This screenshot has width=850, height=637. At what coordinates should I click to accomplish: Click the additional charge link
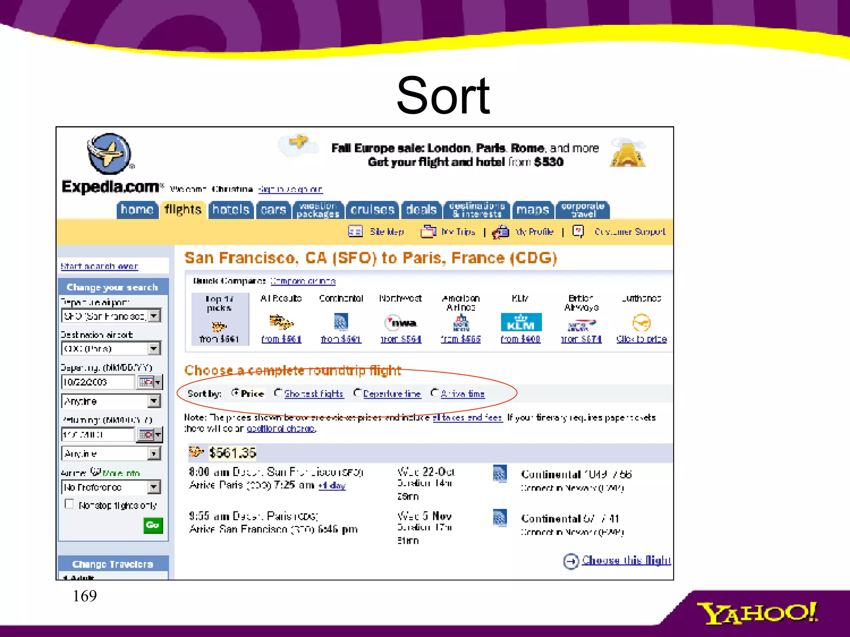[x=281, y=428]
